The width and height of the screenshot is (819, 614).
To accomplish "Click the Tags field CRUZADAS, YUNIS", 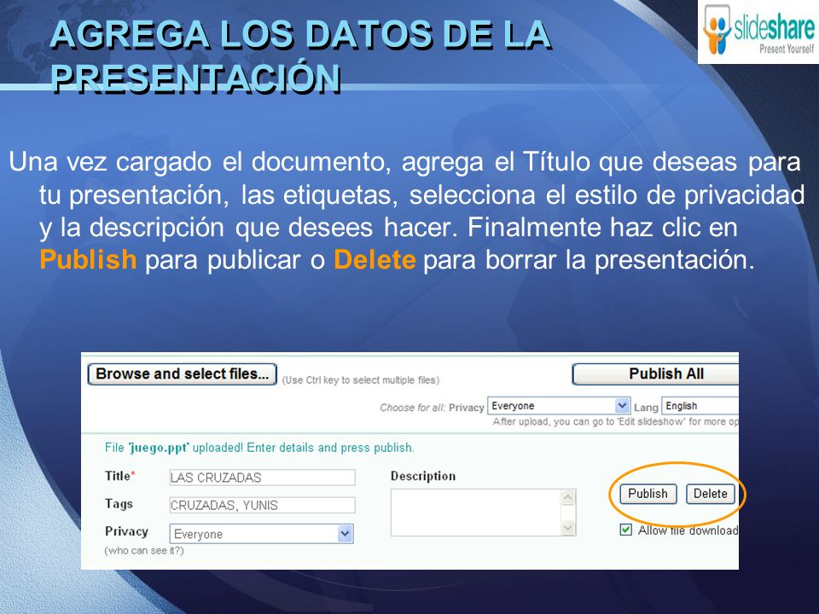I will pyautogui.click(x=262, y=505).
